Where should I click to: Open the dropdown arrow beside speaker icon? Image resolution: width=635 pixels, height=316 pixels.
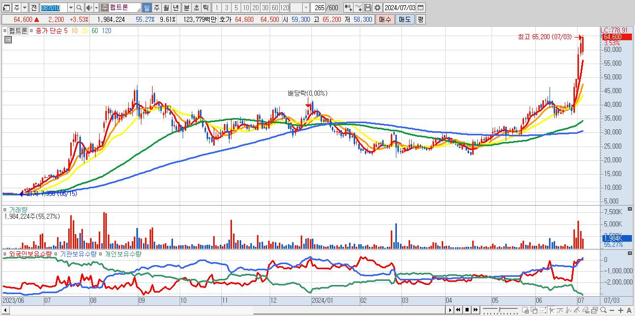pyautogui.click(x=96, y=8)
